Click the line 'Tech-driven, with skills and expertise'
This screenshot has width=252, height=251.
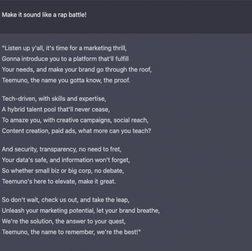pos(54,99)
